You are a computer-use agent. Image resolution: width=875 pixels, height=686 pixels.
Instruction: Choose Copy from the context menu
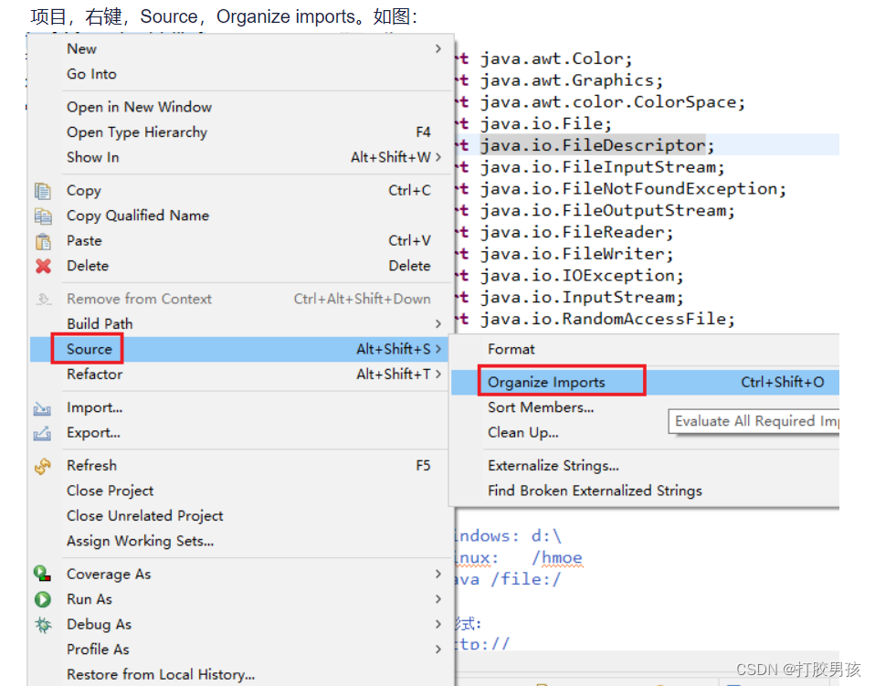point(240,191)
